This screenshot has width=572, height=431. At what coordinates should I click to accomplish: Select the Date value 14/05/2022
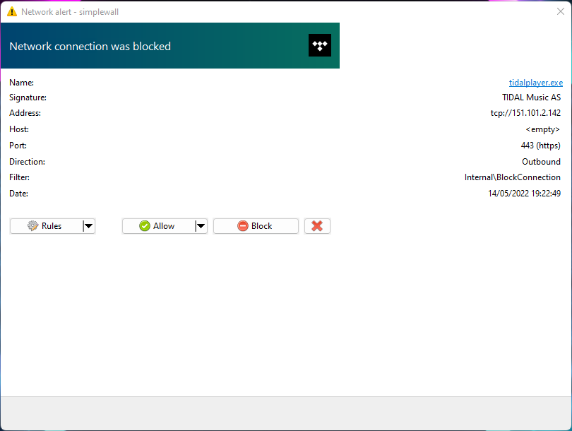525,193
